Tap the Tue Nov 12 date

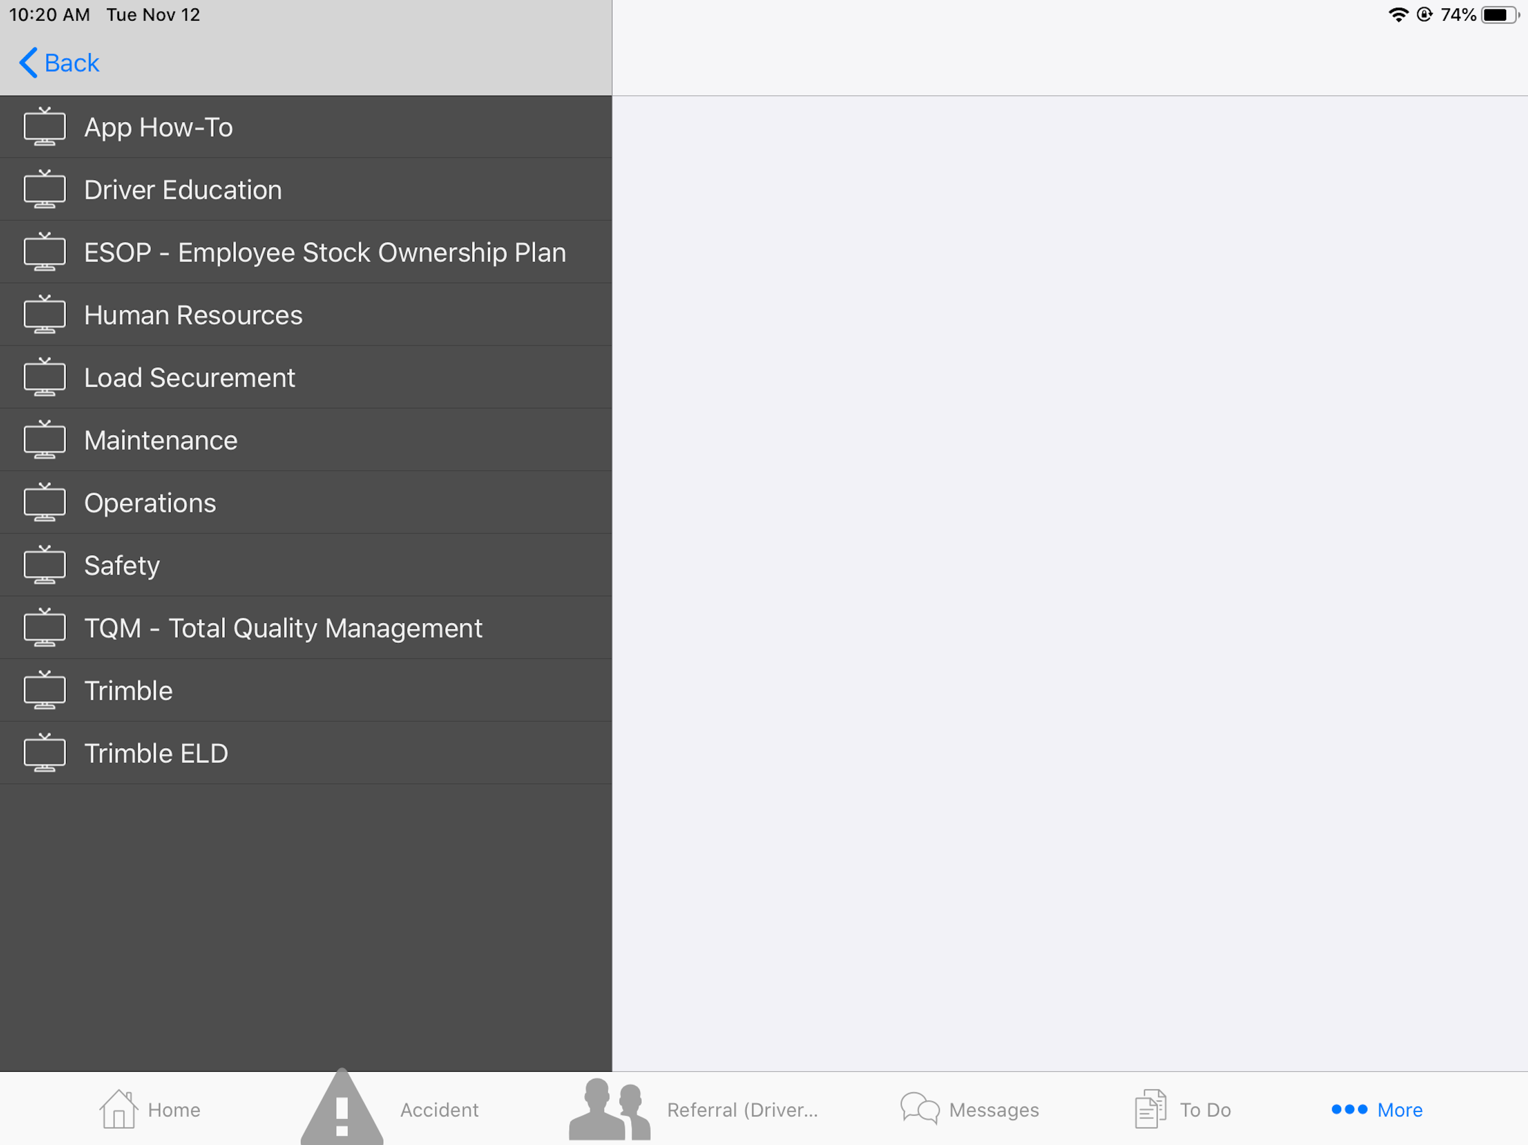153,15
